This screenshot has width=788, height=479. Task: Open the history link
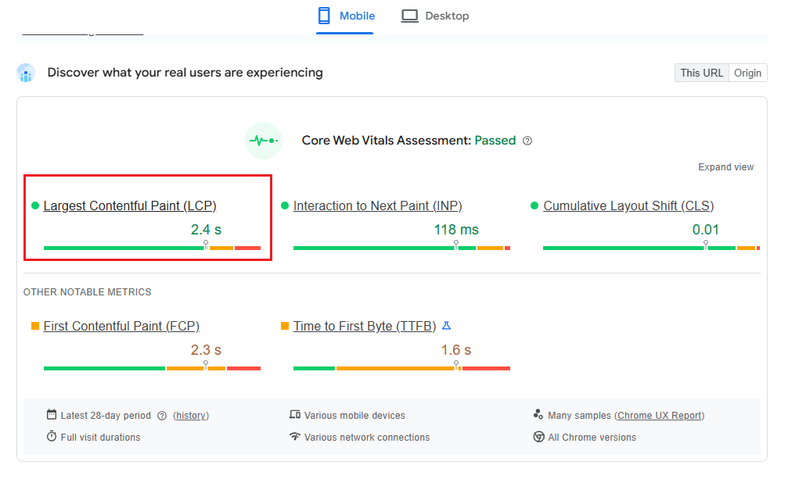click(191, 415)
